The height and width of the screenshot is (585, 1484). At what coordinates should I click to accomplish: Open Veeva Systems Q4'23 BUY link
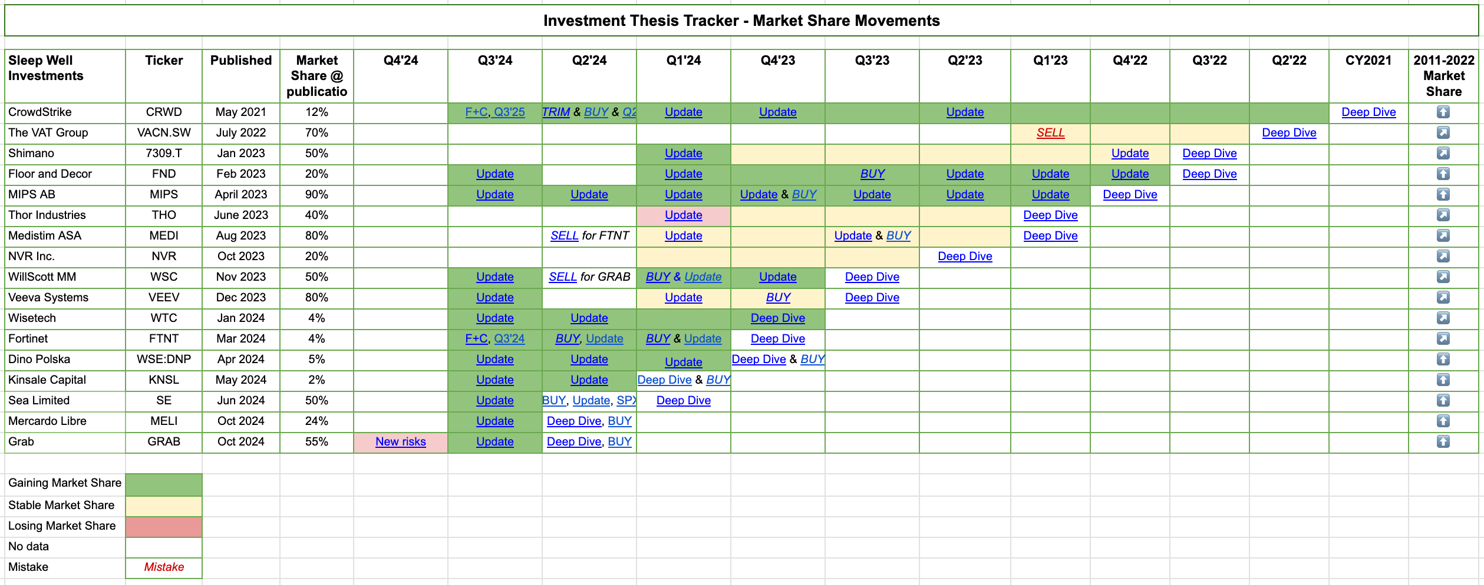(x=778, y=297)
